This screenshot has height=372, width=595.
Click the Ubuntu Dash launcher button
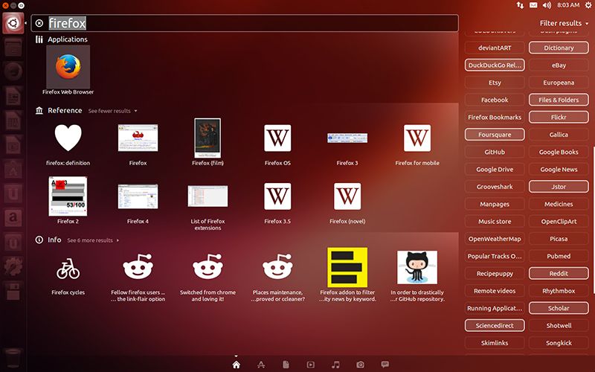(13, 23)
